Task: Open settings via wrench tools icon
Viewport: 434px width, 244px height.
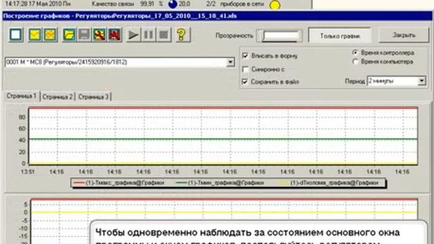Action: pos(100,35)
